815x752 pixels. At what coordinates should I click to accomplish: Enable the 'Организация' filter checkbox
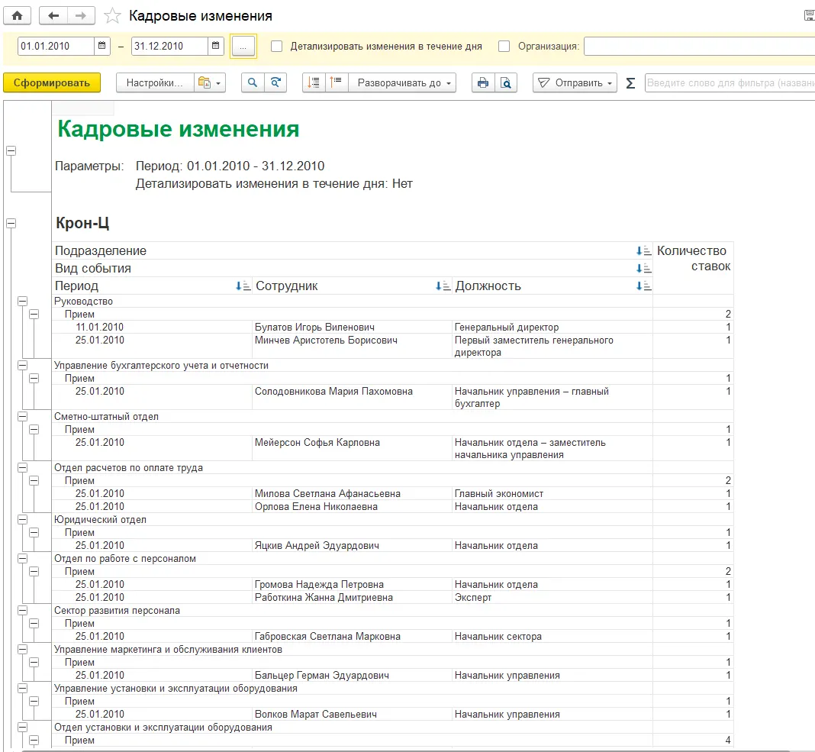click(x=504, y=47)
